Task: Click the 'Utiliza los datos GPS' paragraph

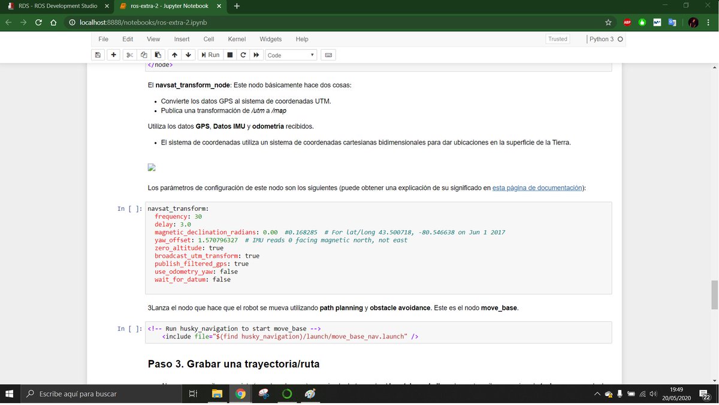Action: pyautogui.click(x=231, y=126)
